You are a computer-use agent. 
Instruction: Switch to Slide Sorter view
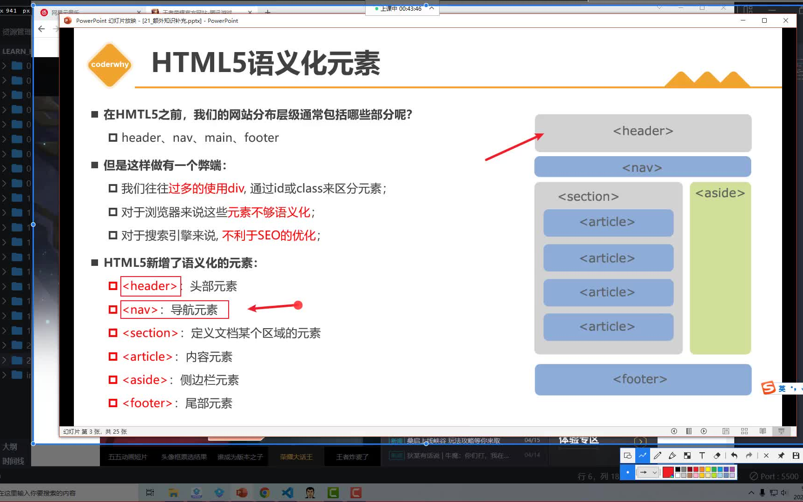[744, 431]
